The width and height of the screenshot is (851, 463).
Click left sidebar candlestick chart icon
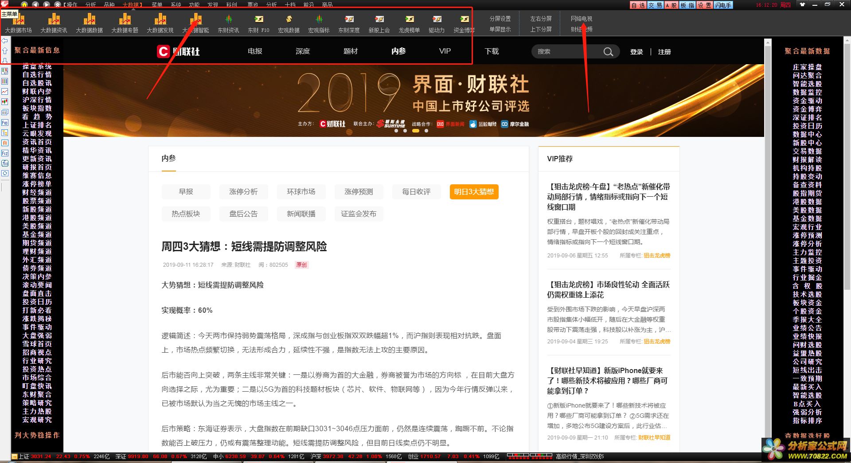[x=5, y=102]
